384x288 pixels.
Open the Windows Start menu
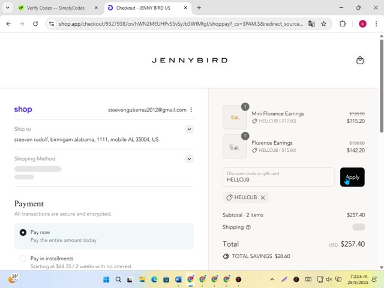pos(106,280)
